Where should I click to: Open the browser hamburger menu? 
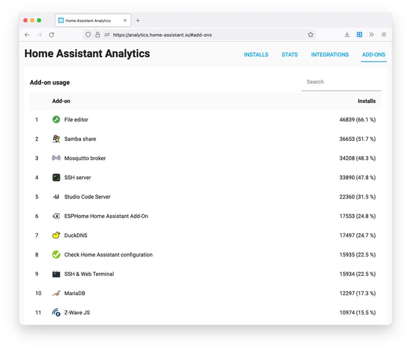384,34
